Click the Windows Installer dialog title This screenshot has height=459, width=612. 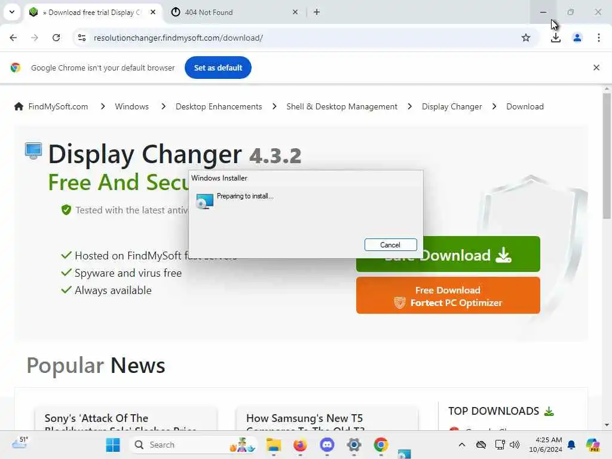[x=219, y=178]
